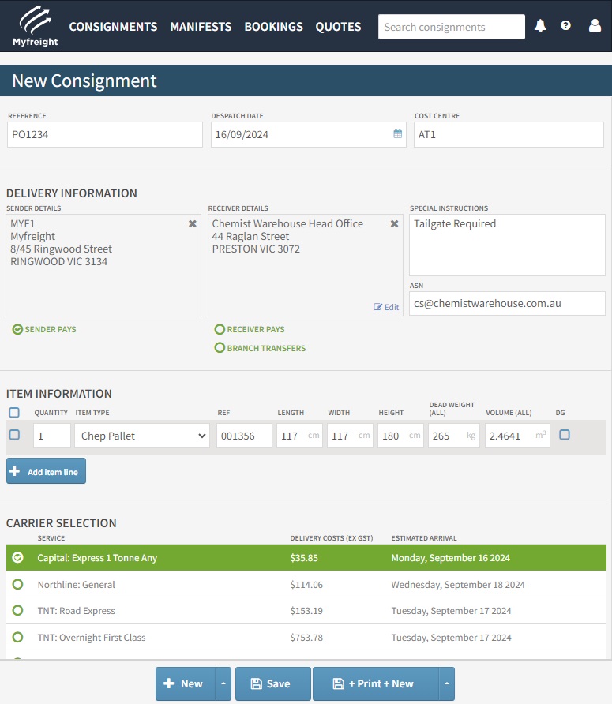The height and width of the screenshot is (704, 612).
Task: Expand the Print + New dropdown arrow
Action: click(447, 683)
